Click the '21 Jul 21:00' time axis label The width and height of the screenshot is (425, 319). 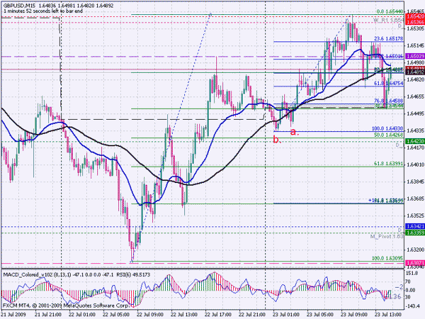(x=48, y=315)
